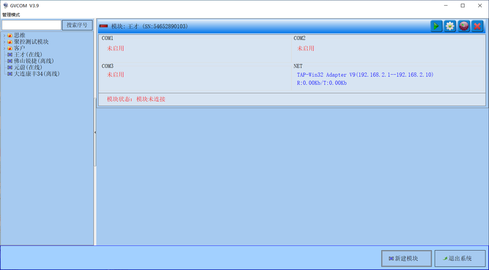Click the module header text 模块: 王才 (SN:54652890103)
The image size is (489, 270).
point(150,27)
